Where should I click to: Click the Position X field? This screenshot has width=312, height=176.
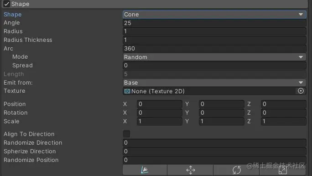(159, 104)
